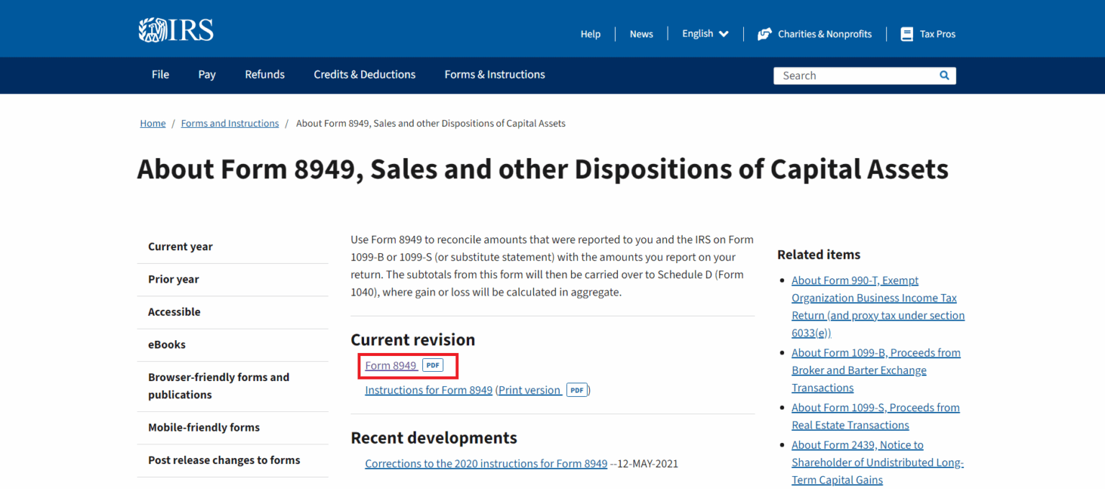Select eBooks in left sidebar
Screen dimensions: 1105x489
point(167,344)
